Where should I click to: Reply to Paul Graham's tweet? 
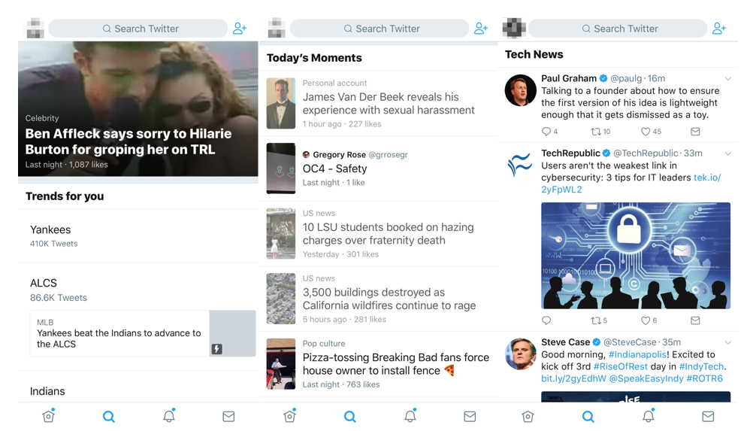(546, 132)
